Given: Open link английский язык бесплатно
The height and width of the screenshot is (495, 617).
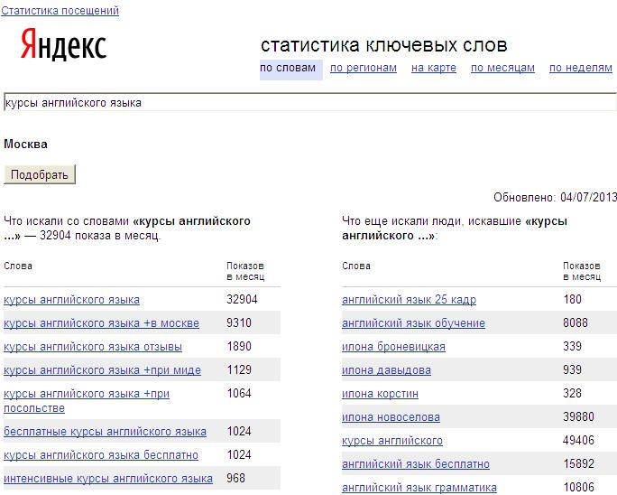Looking at the screenshot, I should [x=416, y=464].
